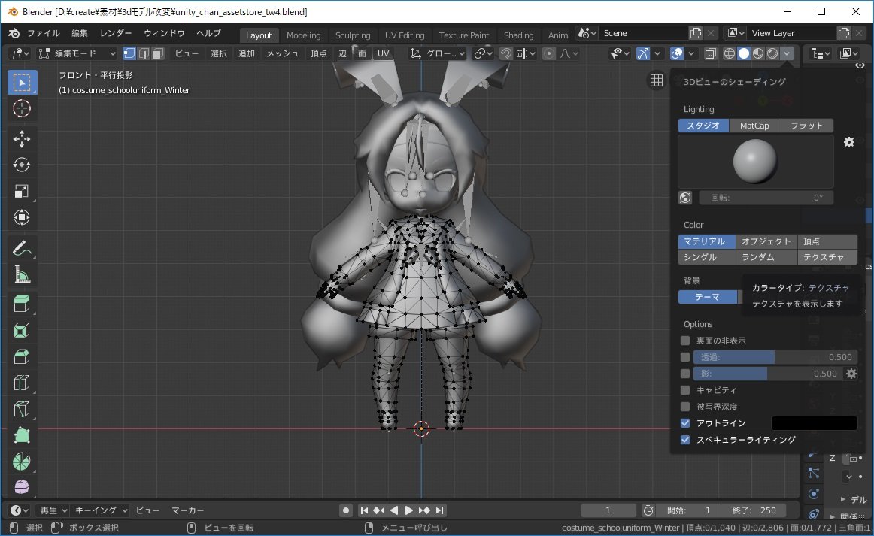
Task: Select the Poly Build tool
Action: tap(22, 435)
